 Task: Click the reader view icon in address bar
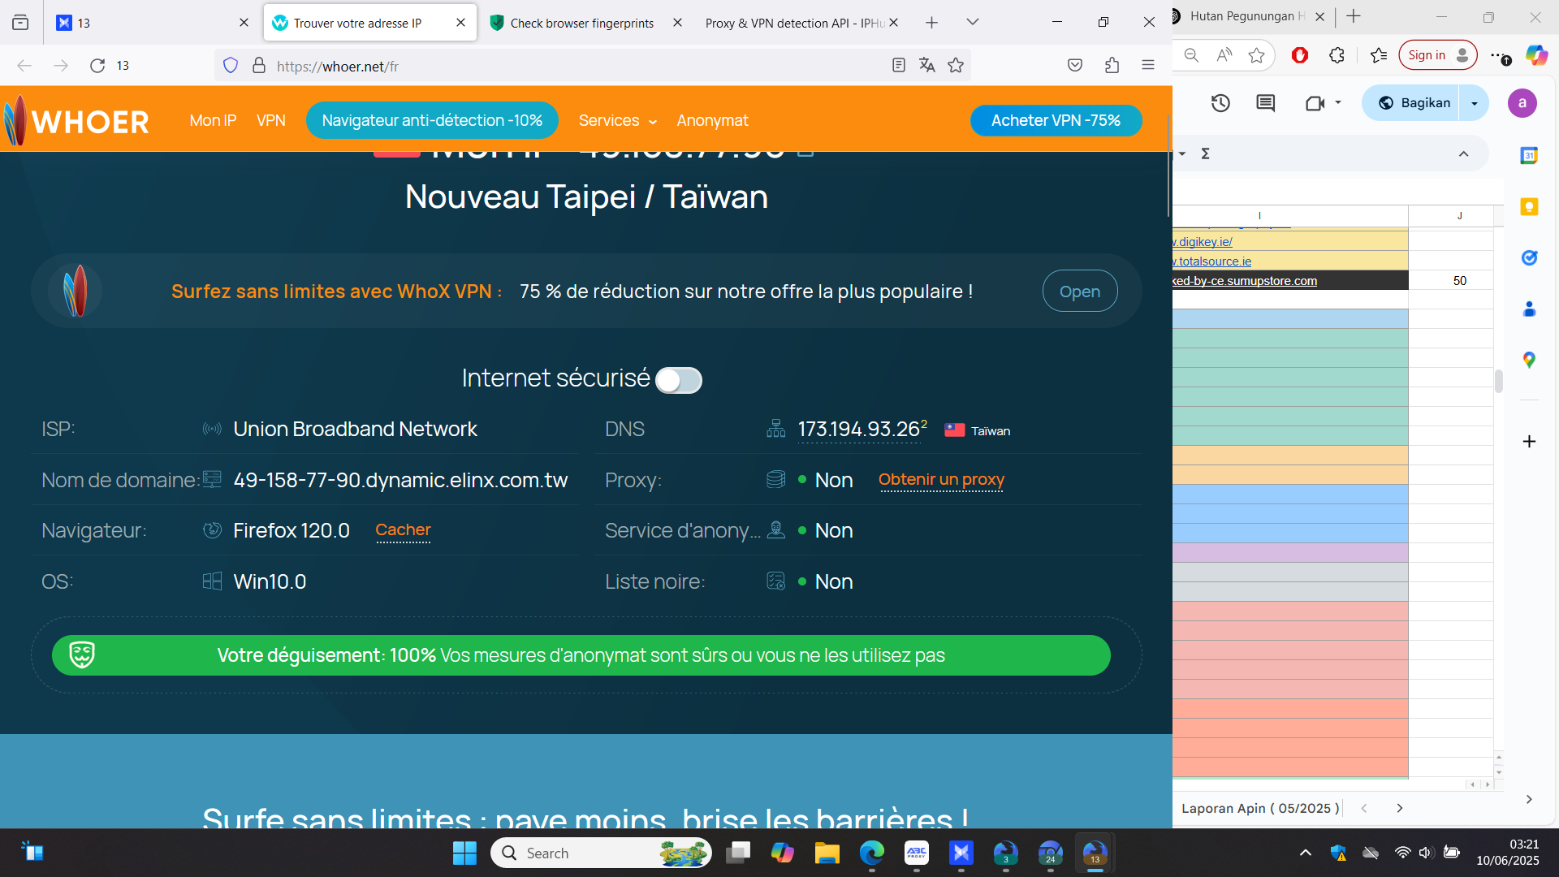coord(898,66)
